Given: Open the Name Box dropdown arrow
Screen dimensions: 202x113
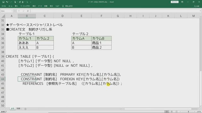Looking at the screenshot, I should click(12, 11).
